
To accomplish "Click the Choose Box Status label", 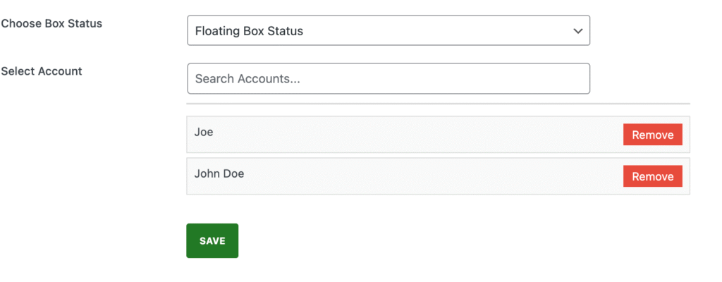I will [51, 23].
